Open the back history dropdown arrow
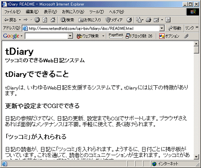201x168 pixels. tap(20, 20)
